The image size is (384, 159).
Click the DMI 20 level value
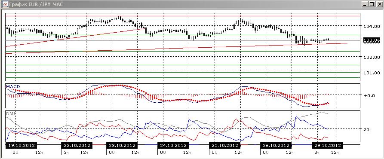[x=366, y=130]
